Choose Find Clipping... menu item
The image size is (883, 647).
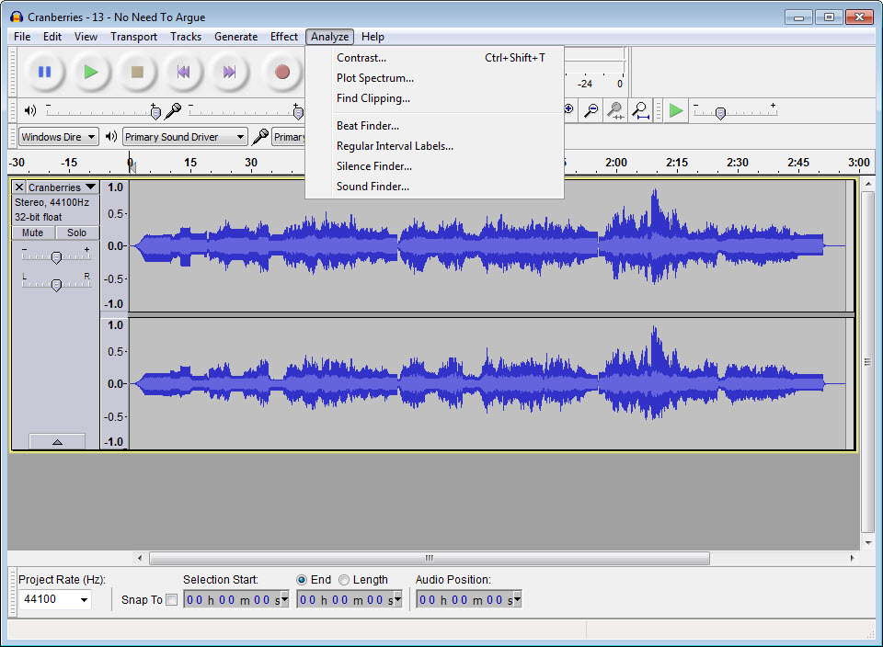point(434,98)
